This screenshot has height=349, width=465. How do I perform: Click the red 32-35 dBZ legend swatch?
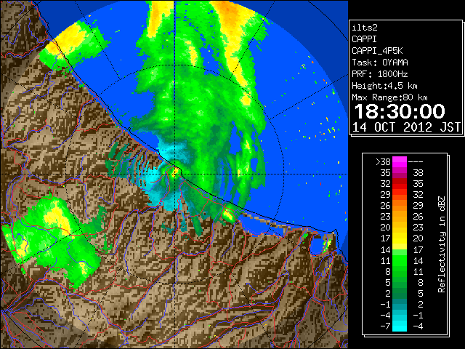(400, 184)
